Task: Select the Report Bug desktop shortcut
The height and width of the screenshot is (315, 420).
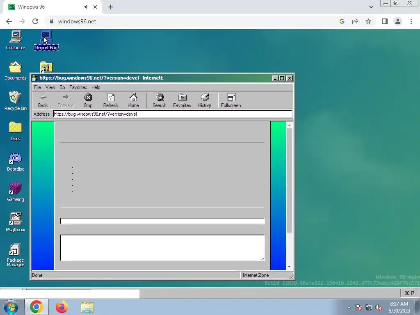Action: click(46, 40)
